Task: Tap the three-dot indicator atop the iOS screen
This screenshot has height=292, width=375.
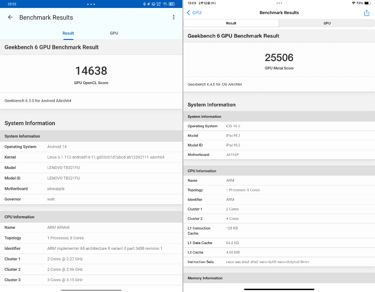Action: tap(279, 4)
